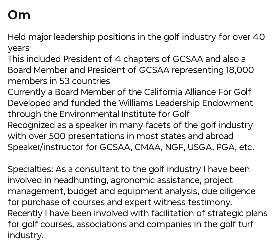This screenshot has height=248, width=276.
Task: Click the word "years" on the second line
Action: click(18, 48)
